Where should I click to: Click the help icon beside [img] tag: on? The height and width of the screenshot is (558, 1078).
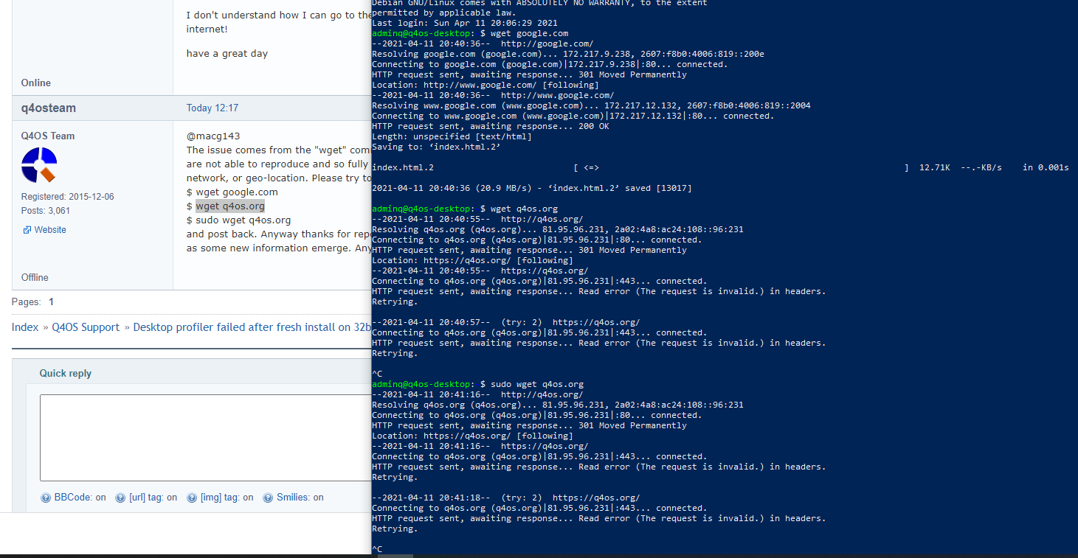192,498
